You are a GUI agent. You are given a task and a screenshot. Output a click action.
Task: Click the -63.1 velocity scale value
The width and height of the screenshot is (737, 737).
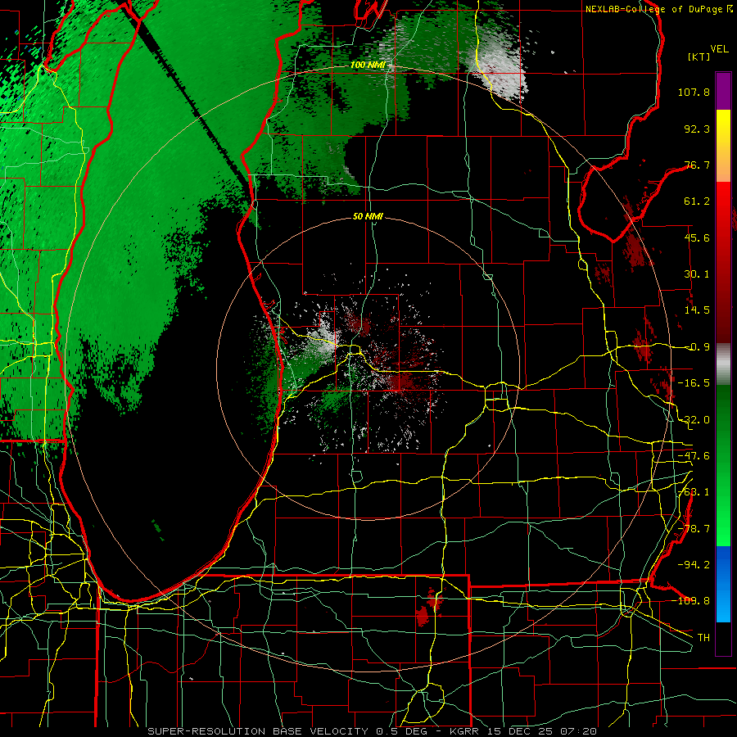694,492
